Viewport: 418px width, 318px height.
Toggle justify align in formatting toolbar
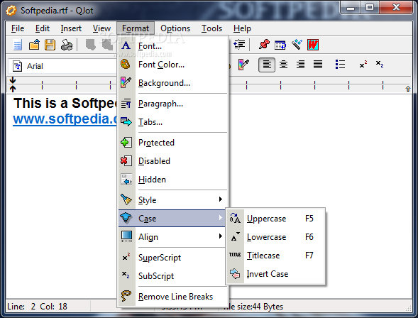click(317, 65)
